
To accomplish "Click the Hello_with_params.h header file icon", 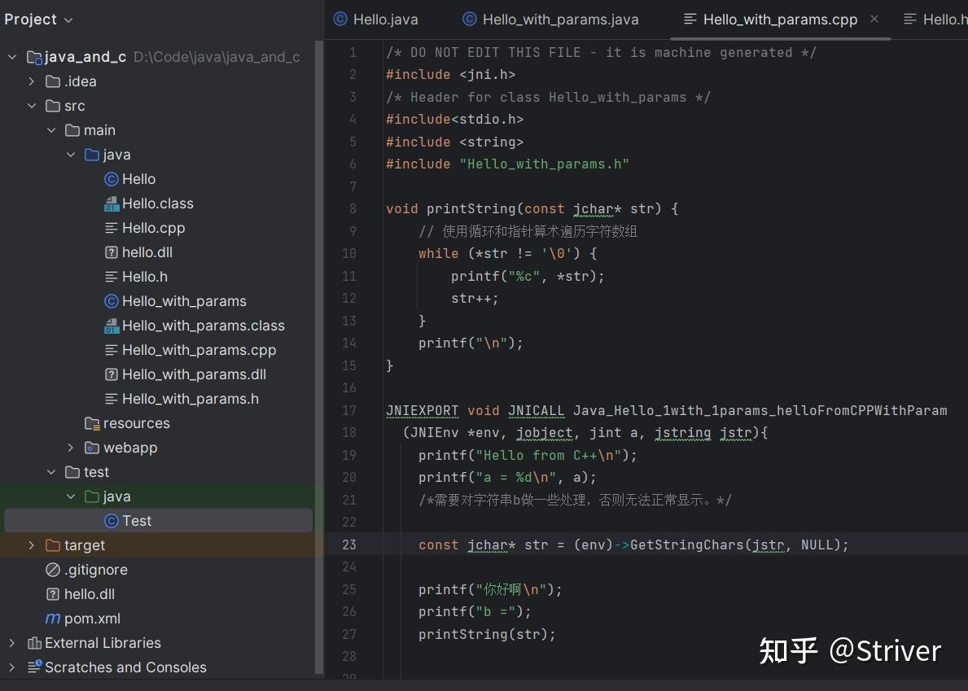I will coord(112,399).
